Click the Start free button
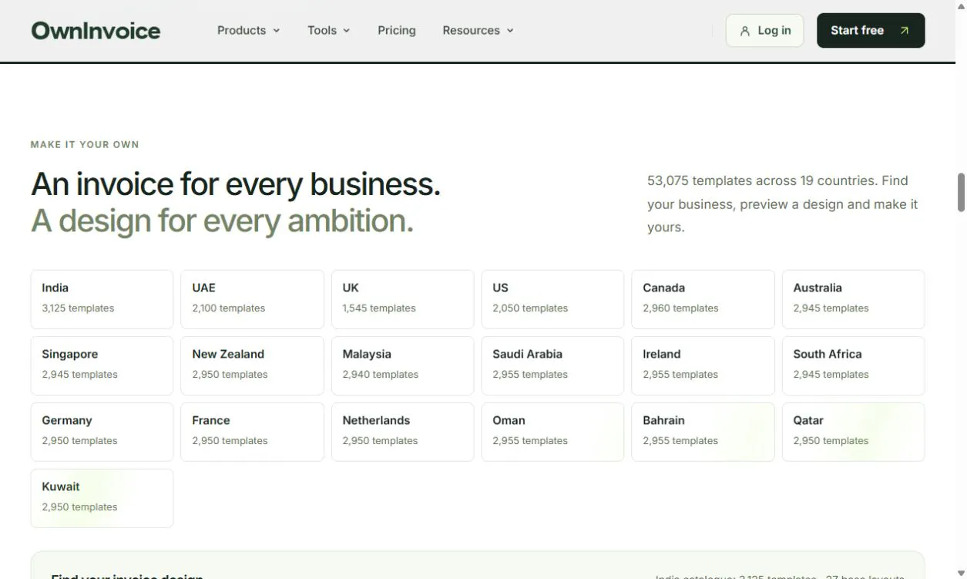The width and height of the screenshot is (967, 579). 871,31
